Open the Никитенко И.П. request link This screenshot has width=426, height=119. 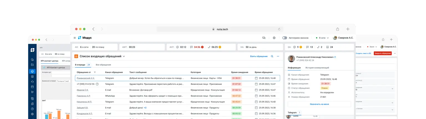point(84,102)
